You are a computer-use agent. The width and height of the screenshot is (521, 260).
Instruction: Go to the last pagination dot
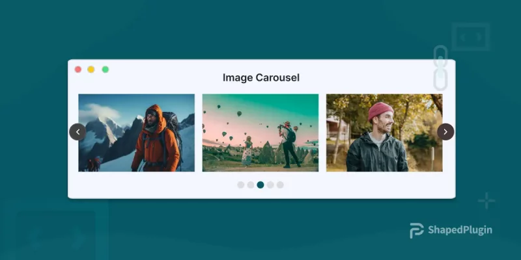point(280,185)
